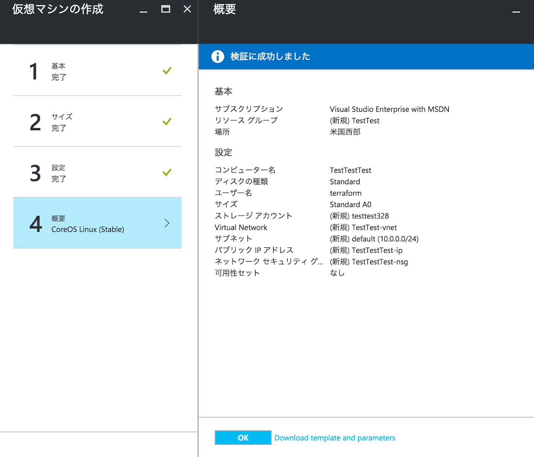The image size is (534, 457).
Task: Select the CoreOS Linux (Stable) summary step
Action: (88, 229)
